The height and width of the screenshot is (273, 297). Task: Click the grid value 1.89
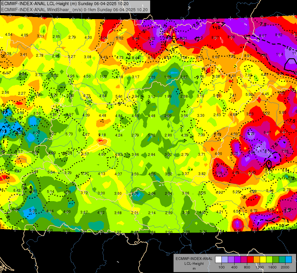[168, 96]
